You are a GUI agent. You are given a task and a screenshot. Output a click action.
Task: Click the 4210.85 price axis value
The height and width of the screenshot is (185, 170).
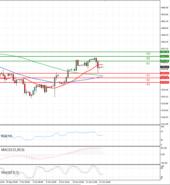(x=165, y=104)
